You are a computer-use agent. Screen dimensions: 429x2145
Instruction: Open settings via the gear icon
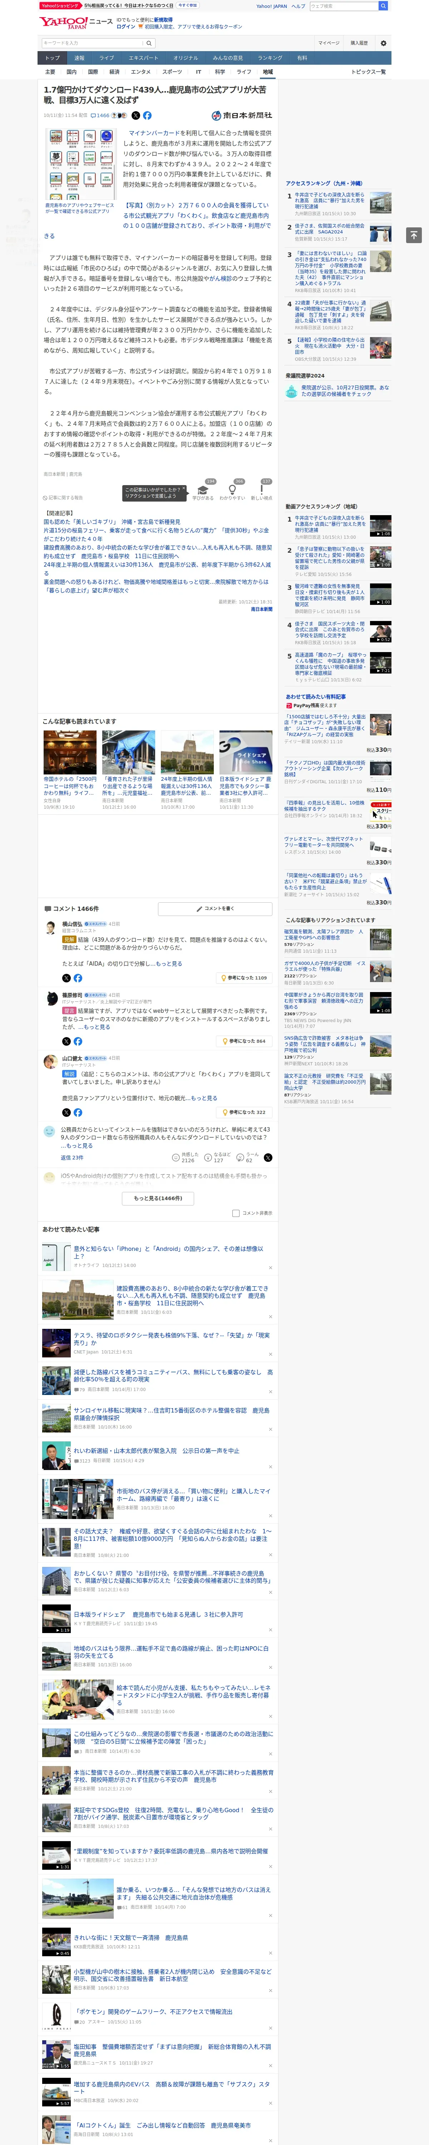pos(383,43)
